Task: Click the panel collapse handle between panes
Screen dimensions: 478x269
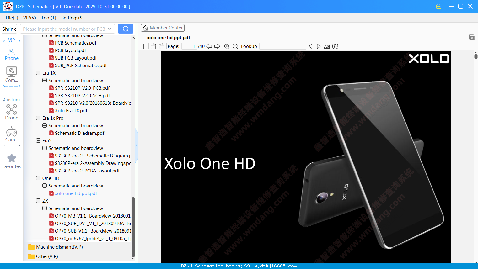Action: 137,145
